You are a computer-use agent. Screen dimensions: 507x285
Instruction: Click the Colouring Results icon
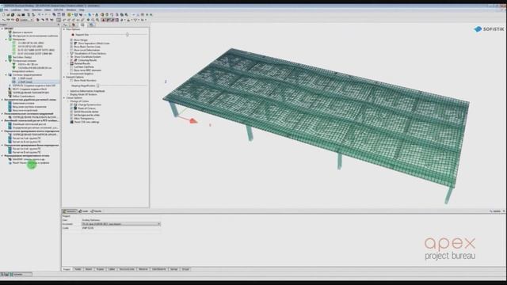[75, 60]
